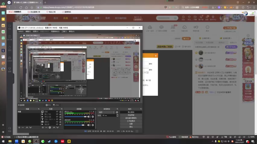Reload the browser page
Screen dimensions: 257x144
tap(21, 7)
